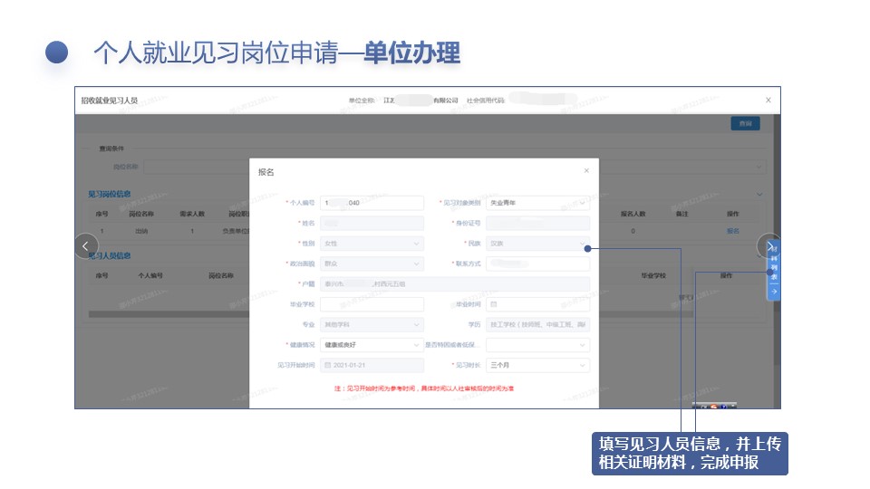
Task: Click the 联系方式 input field
Action: [538, 264]
